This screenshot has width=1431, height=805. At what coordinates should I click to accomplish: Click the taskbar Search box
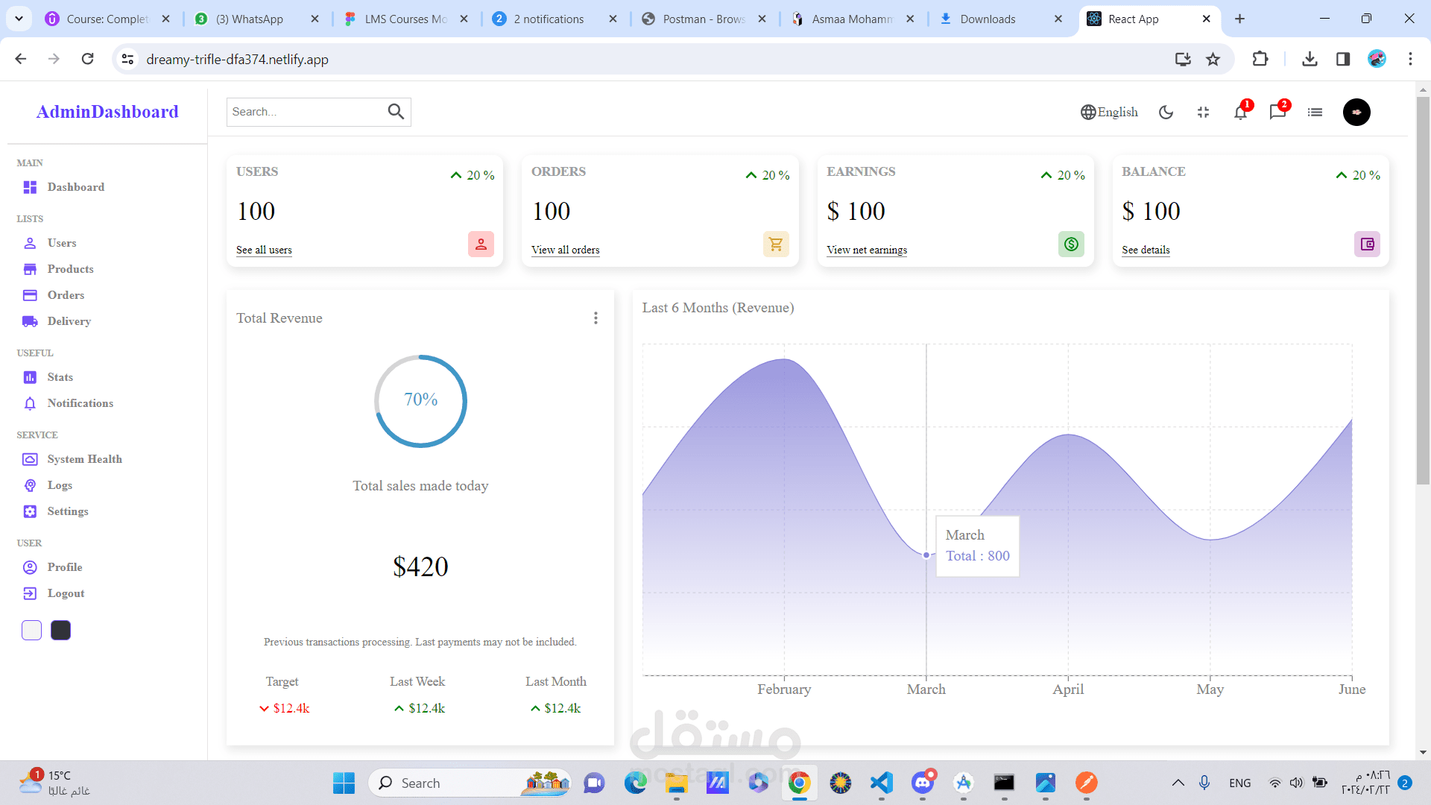pos(470,783)
